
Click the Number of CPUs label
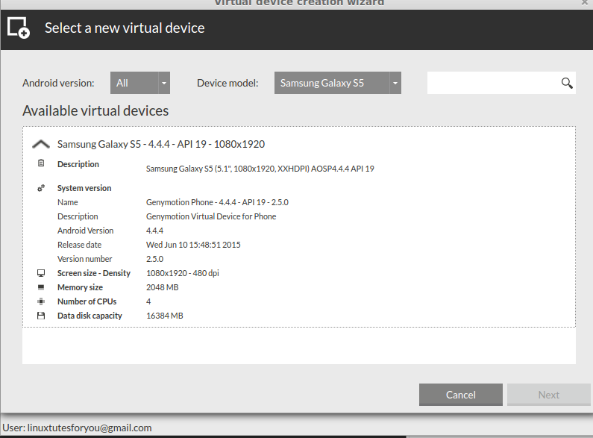click(x=87, y=301)
